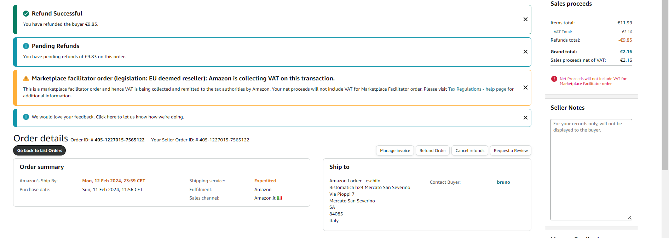Click the Via Pioppi 7 address line
Image resolution: width=669 pixels, height=238 pixels.
pyautogui.click(x=342, y=194)
